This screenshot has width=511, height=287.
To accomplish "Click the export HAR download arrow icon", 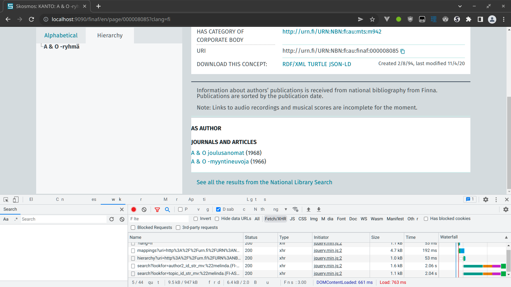I will 319,209.
